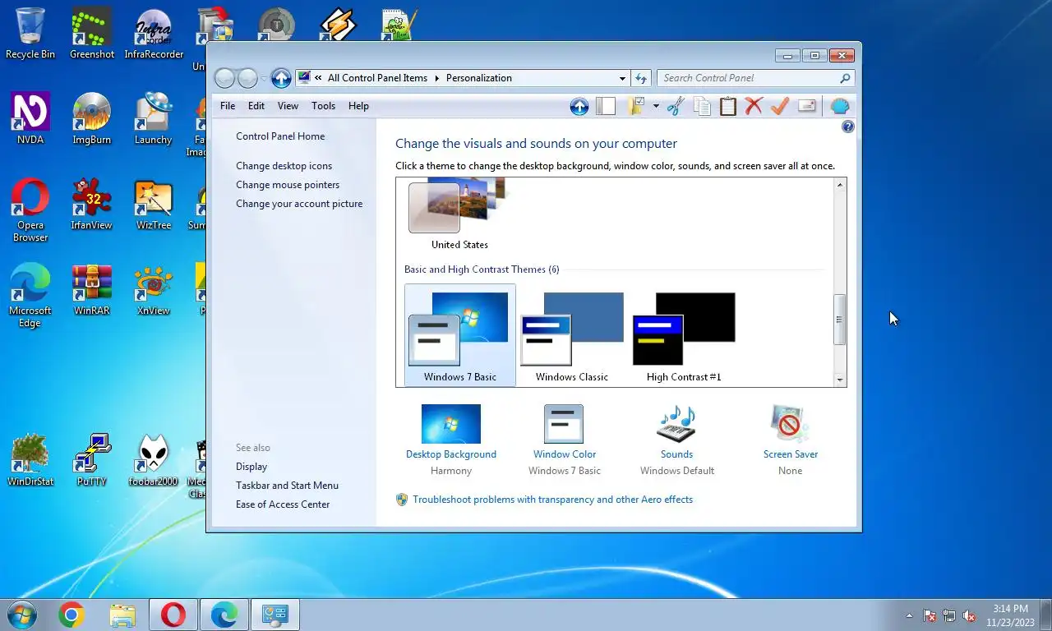Select the United States theme
Screen dimensions: 1052x631
(459, 214)
